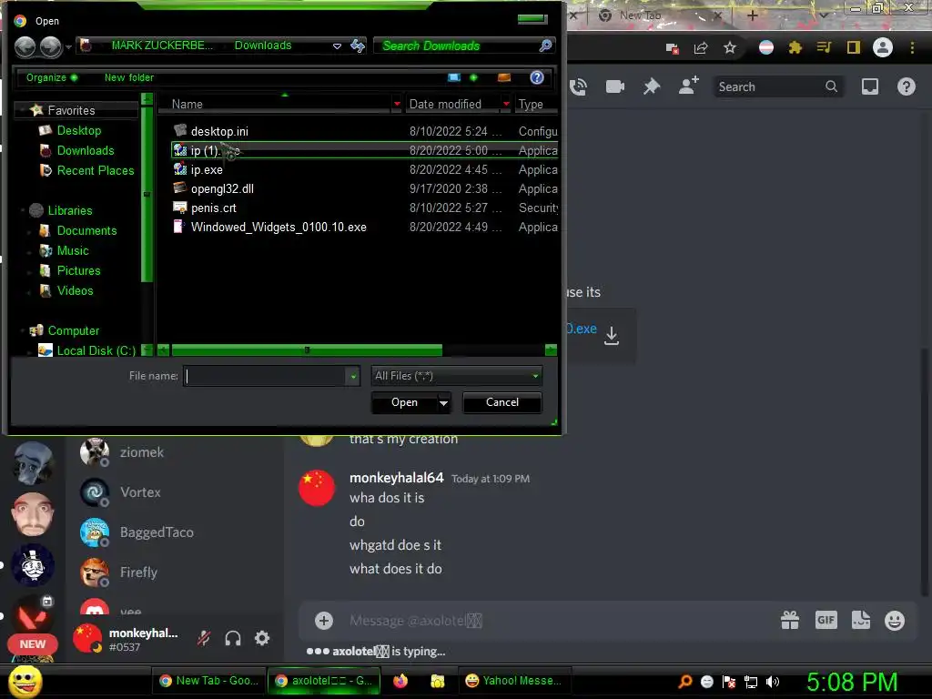Open the Organize dropdown menu
932x699 pixels.
(52, 77)
